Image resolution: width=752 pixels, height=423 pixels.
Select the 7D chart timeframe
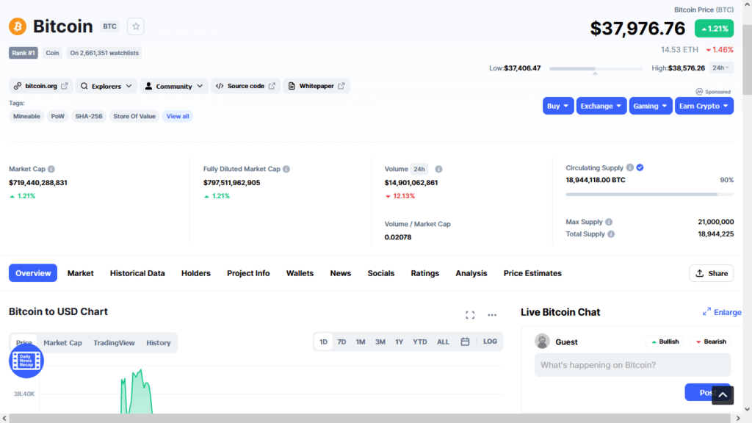click(x=341, y=341)
